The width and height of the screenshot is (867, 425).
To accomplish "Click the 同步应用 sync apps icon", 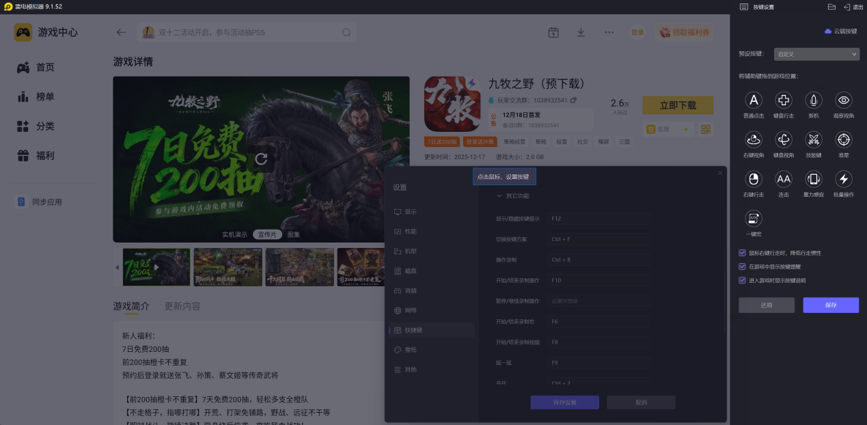I will pyautogui.click(x=22, y=202).
